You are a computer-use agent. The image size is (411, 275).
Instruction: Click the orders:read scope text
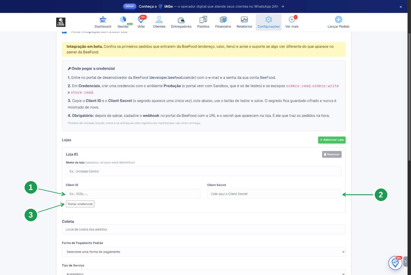tap(298, 86)
